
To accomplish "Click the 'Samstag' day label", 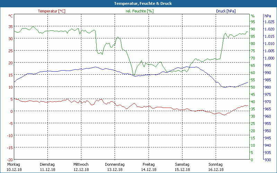I will [182, 164].
